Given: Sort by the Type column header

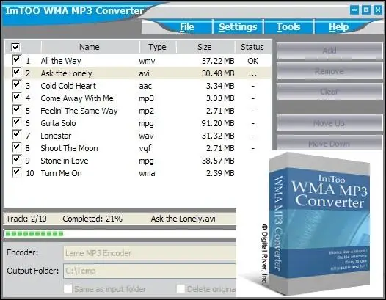Looking at the screenshot, I should [158, 47].
